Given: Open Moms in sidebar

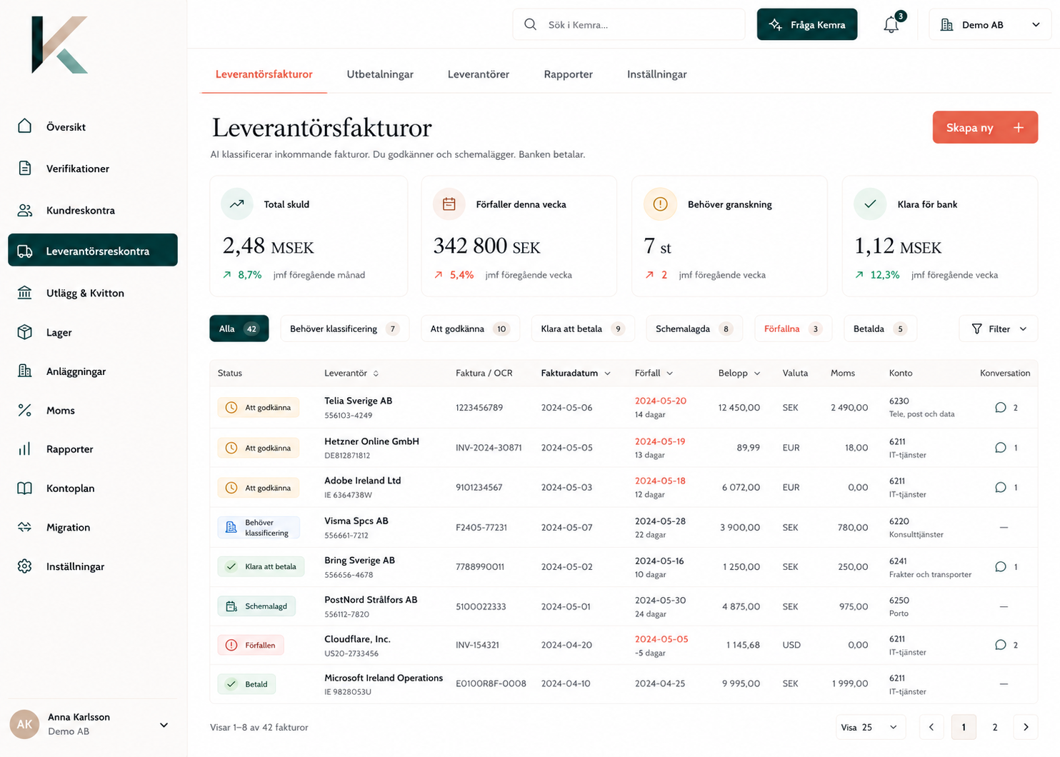Looking at the screenshot, I should pos(93,410).
